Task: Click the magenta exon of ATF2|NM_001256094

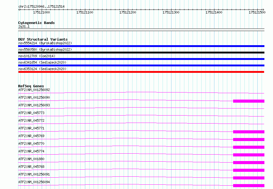Action: 249,186
